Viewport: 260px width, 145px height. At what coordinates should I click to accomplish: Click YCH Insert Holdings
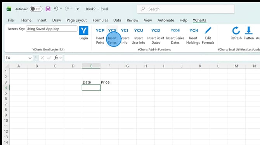coord(193,36)
